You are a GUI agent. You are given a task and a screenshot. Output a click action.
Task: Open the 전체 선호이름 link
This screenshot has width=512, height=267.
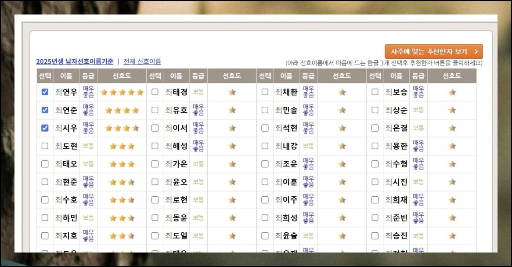(142, 61)
